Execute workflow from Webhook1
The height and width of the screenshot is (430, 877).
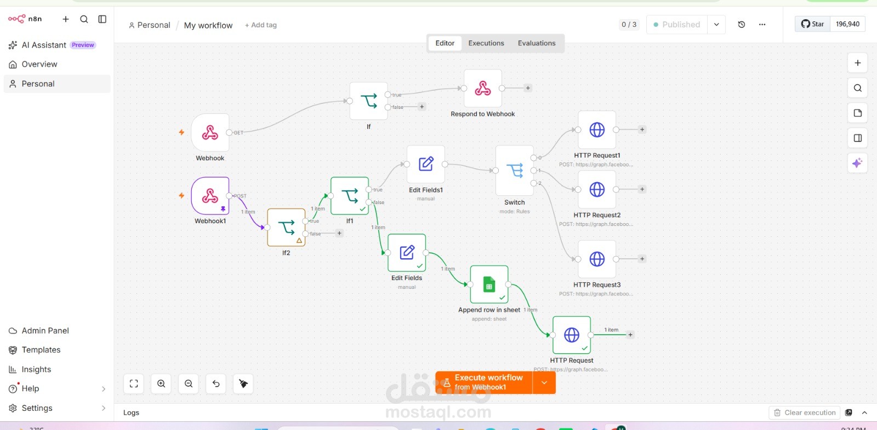[484, 382]
